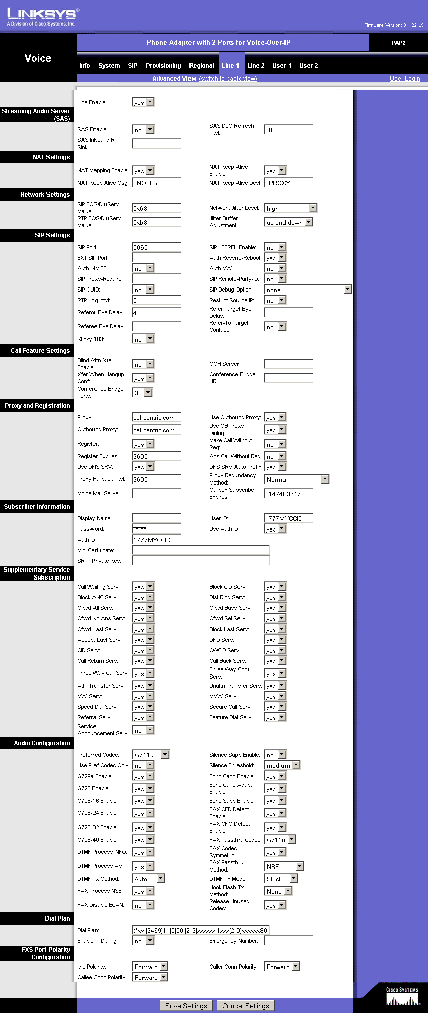This screenshot has height=1013, width=428.
Task: Open the Idle Polarity dropdown
Action: (x=150, y=967)
